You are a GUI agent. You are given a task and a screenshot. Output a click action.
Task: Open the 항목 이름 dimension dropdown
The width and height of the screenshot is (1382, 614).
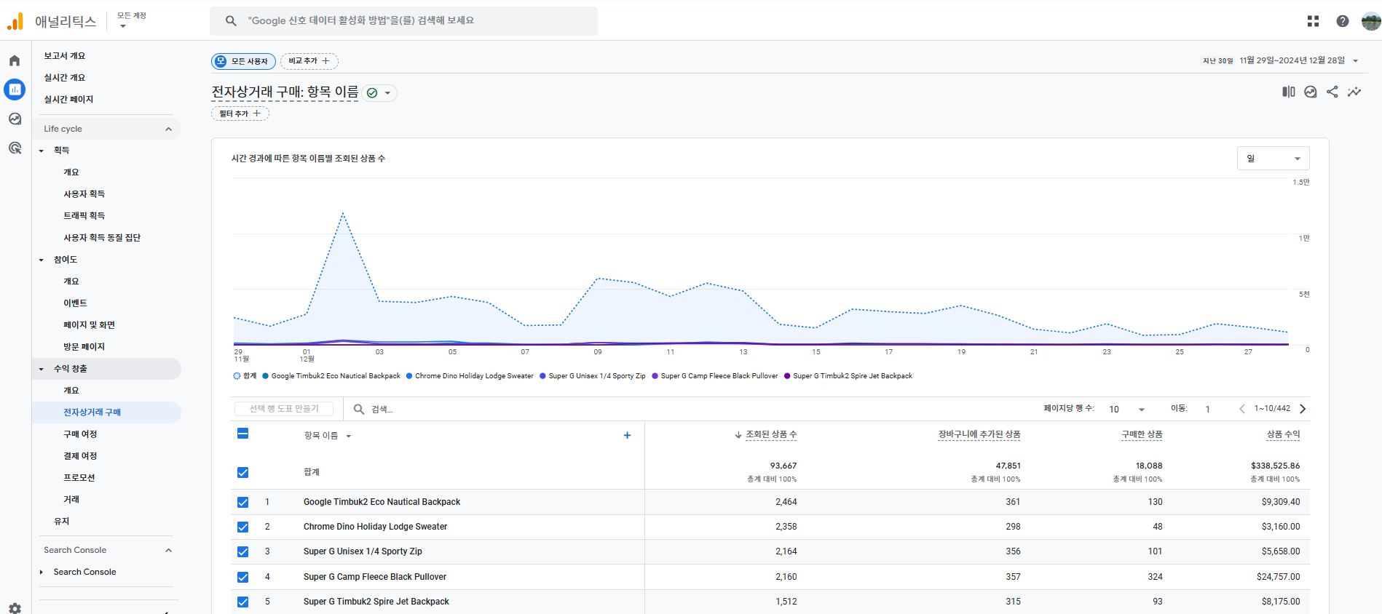[328, 436]
